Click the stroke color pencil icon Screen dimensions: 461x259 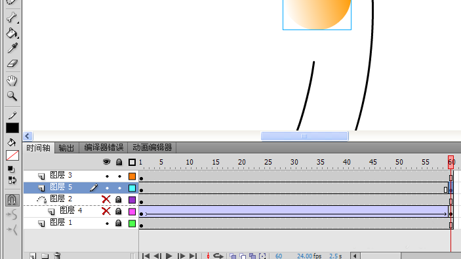[12, 115]
